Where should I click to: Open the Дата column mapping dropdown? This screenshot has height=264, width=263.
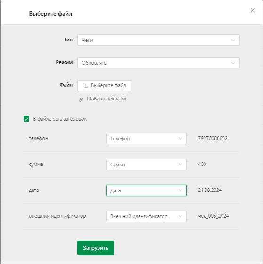tap(146, 190)
